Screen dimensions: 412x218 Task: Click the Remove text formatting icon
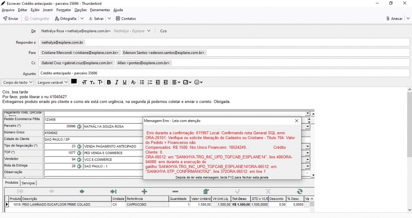point(133,82)
